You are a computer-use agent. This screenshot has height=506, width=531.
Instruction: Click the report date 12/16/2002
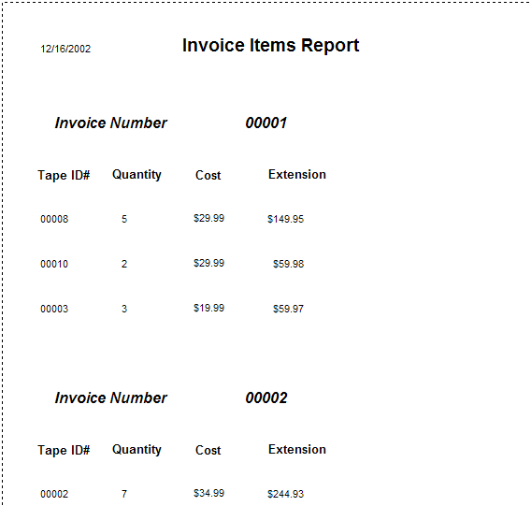(x=65, y=49)
